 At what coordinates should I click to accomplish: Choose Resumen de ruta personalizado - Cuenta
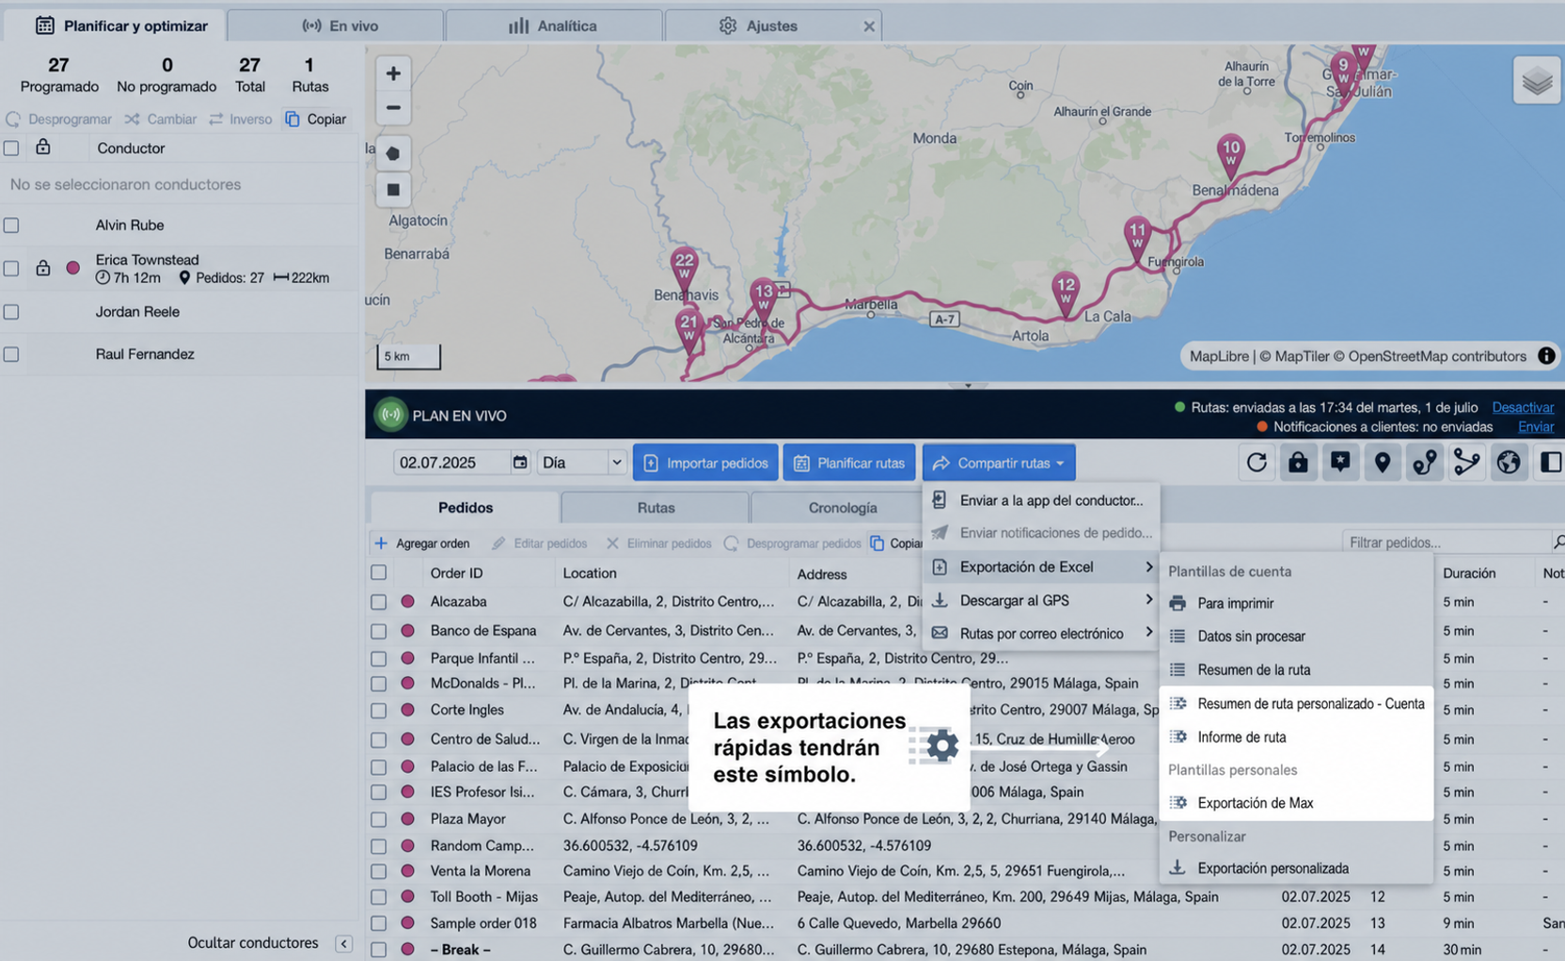point(1296,703)
